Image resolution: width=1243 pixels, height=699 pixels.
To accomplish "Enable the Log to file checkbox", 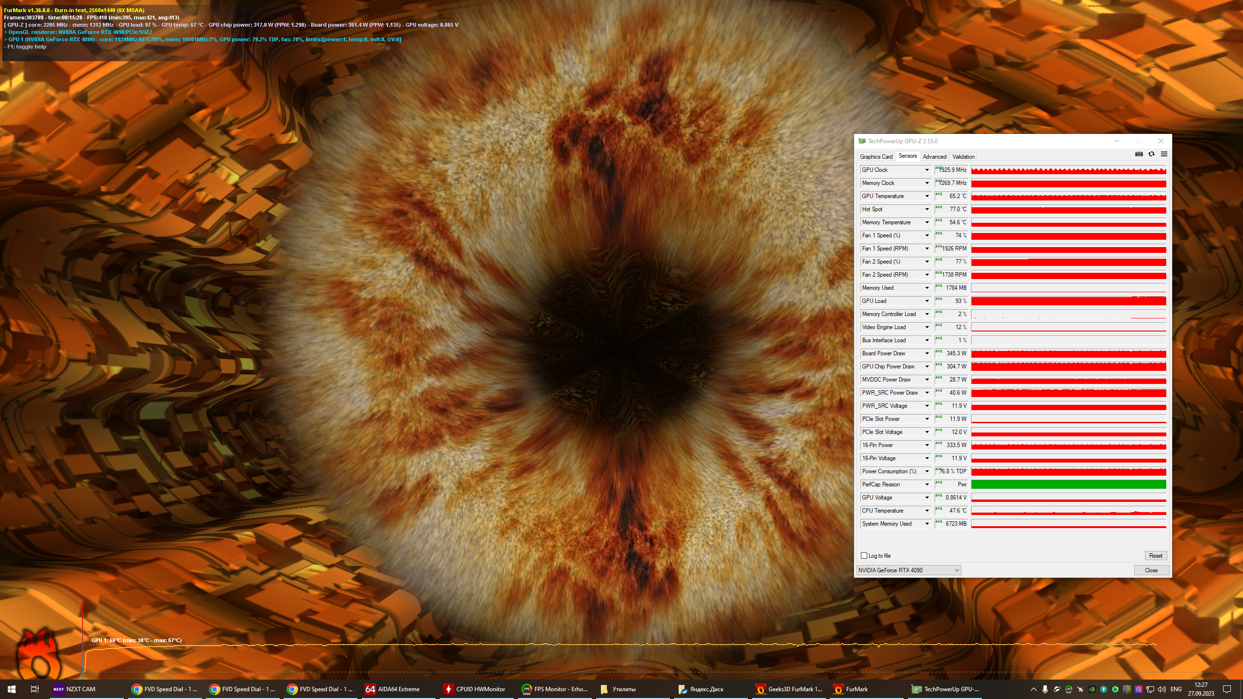I will pos(864,556).
